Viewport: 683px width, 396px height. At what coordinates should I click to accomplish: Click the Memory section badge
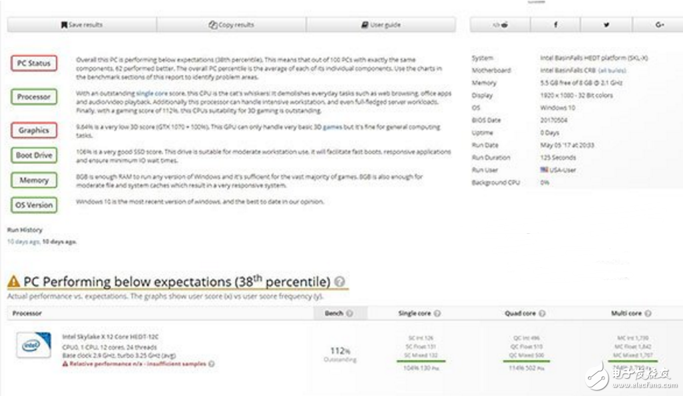point(34,180)
